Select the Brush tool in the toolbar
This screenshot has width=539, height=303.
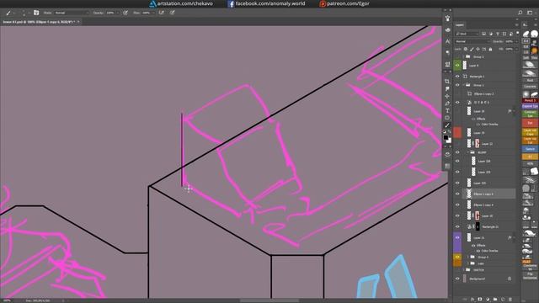[x=447, y=125]
